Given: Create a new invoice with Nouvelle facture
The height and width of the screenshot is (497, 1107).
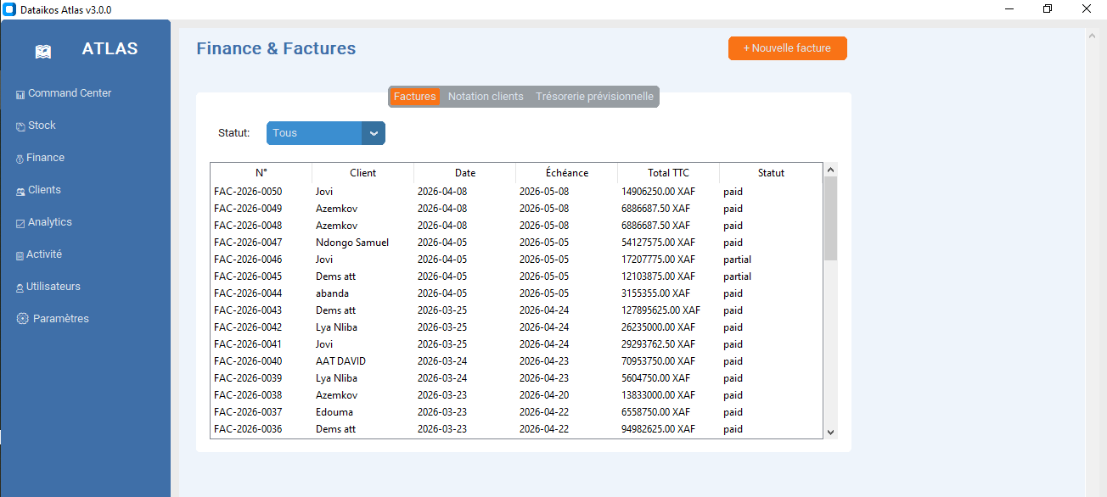Looking at the screenshot, I should pos(788,48).
